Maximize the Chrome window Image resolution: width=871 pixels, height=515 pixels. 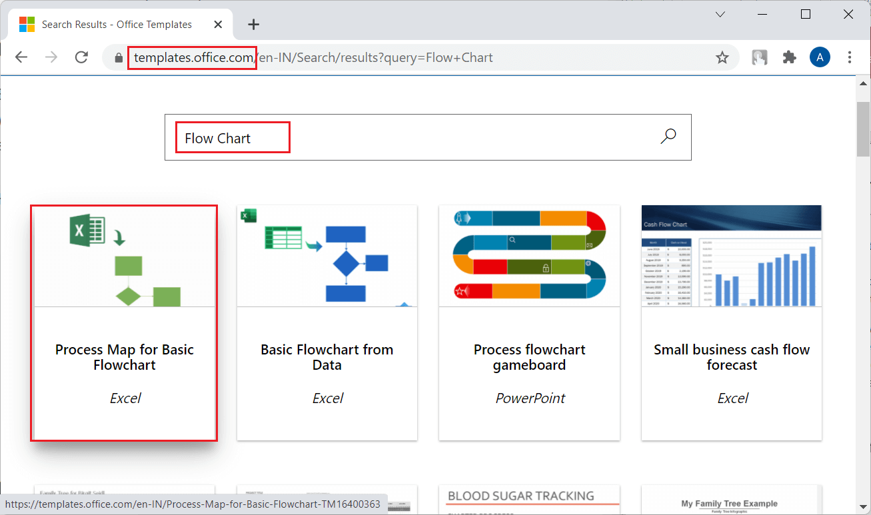tap(806, 14)
